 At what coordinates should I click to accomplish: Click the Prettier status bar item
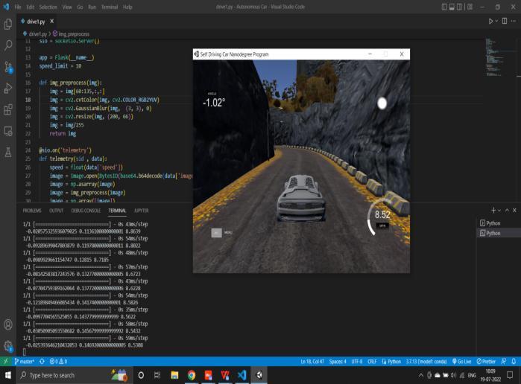(x=486, y=362)
